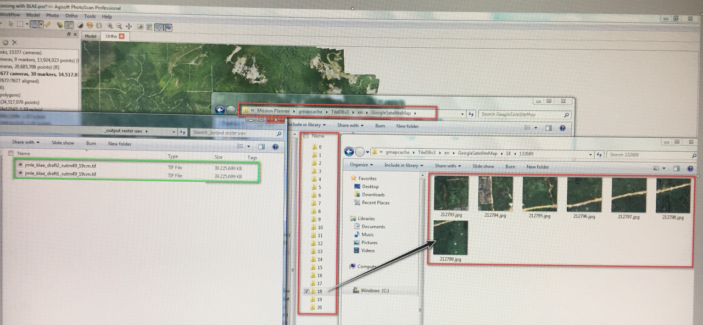
Task: Select folder 0 in GoogleSatelliteMap list
Action: pos(316,147)
